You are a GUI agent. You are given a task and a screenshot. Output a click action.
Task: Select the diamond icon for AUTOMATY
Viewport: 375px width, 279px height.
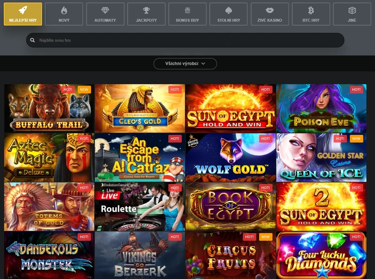[105, 9]
